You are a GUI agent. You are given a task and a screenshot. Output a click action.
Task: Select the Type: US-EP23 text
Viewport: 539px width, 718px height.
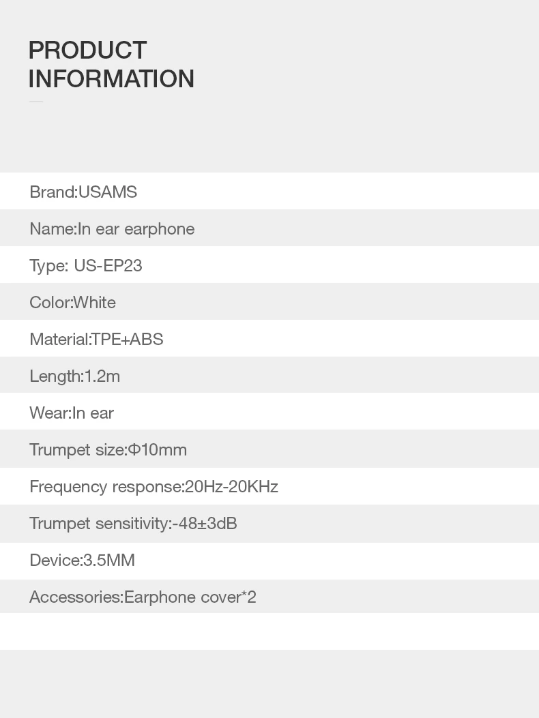86,266
